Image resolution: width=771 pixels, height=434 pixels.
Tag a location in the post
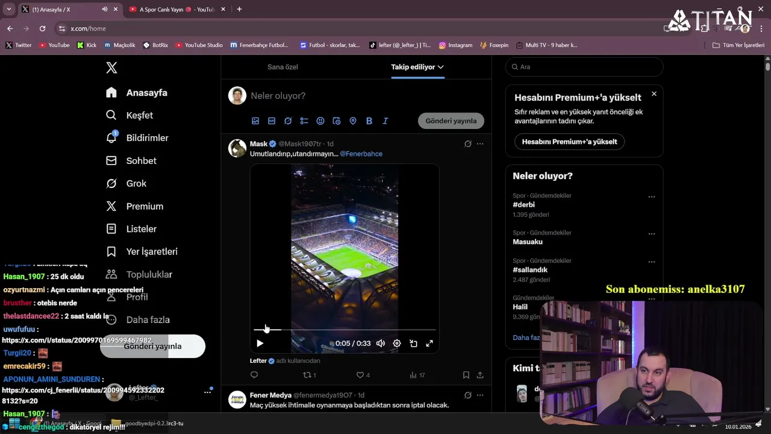(x=353, y=121)
